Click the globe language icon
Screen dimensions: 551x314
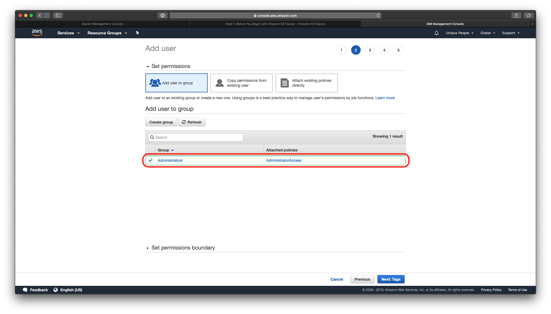pos(56,290)
